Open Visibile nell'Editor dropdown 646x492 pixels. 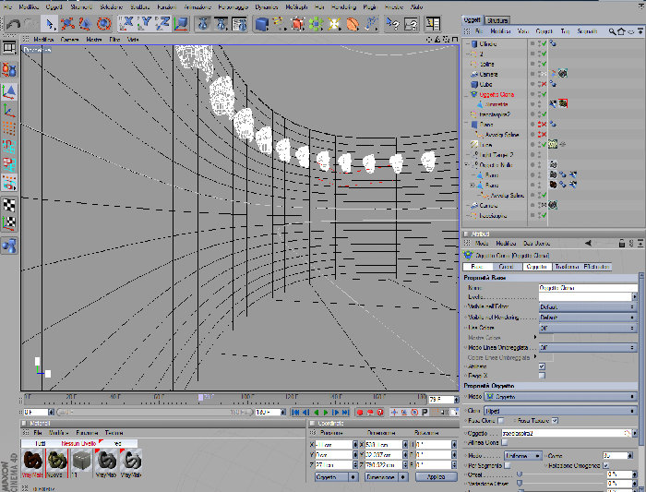(588, 307)
